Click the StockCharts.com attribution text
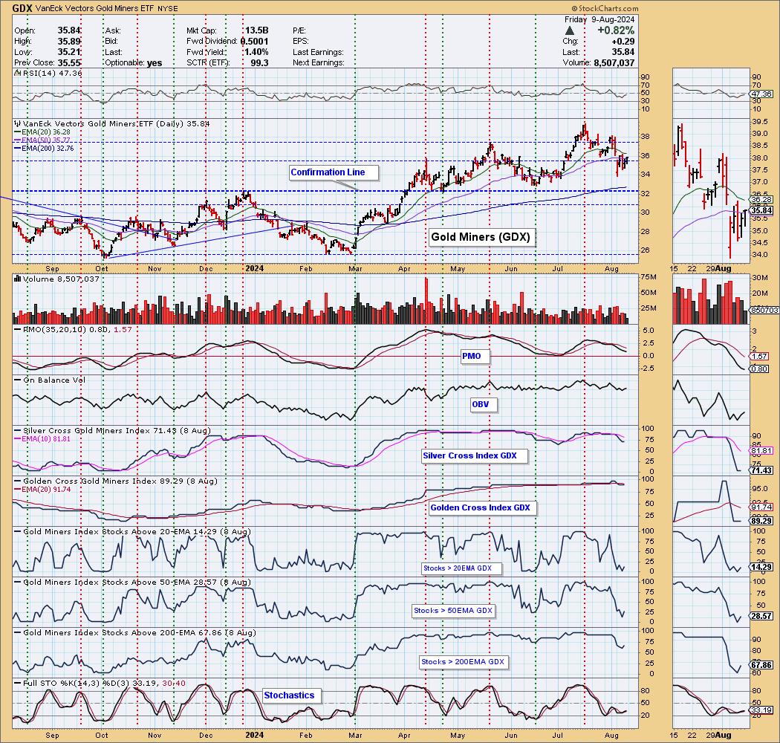The image size is (780, 743). pos(605,8)
